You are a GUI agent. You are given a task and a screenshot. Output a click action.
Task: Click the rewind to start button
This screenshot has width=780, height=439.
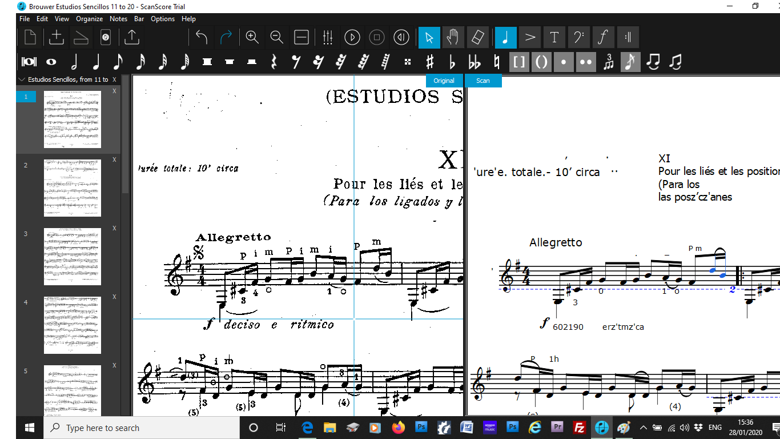[401, 38]
